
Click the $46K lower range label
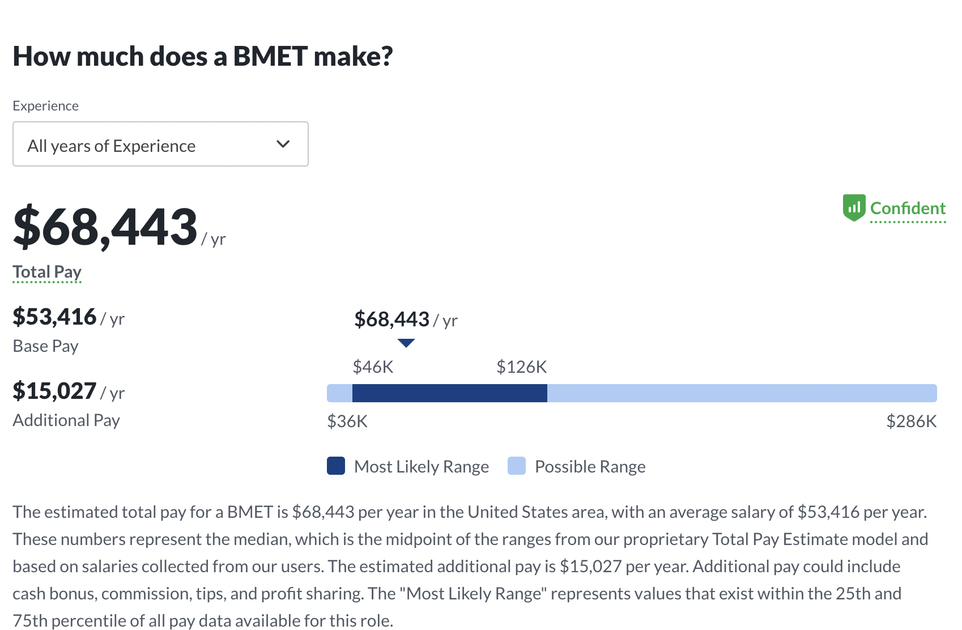[x=372, y=367]
